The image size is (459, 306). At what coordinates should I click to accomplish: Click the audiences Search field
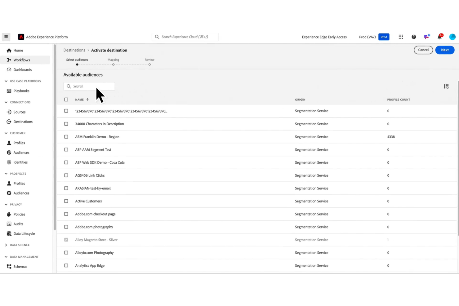click(x=89, y=86)
